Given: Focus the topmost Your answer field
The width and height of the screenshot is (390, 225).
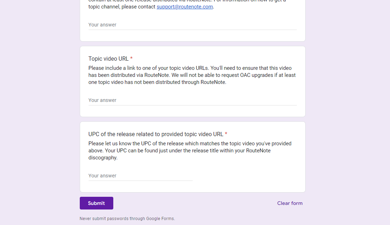Looking at the screenshot, I should (x=192, y=25).
